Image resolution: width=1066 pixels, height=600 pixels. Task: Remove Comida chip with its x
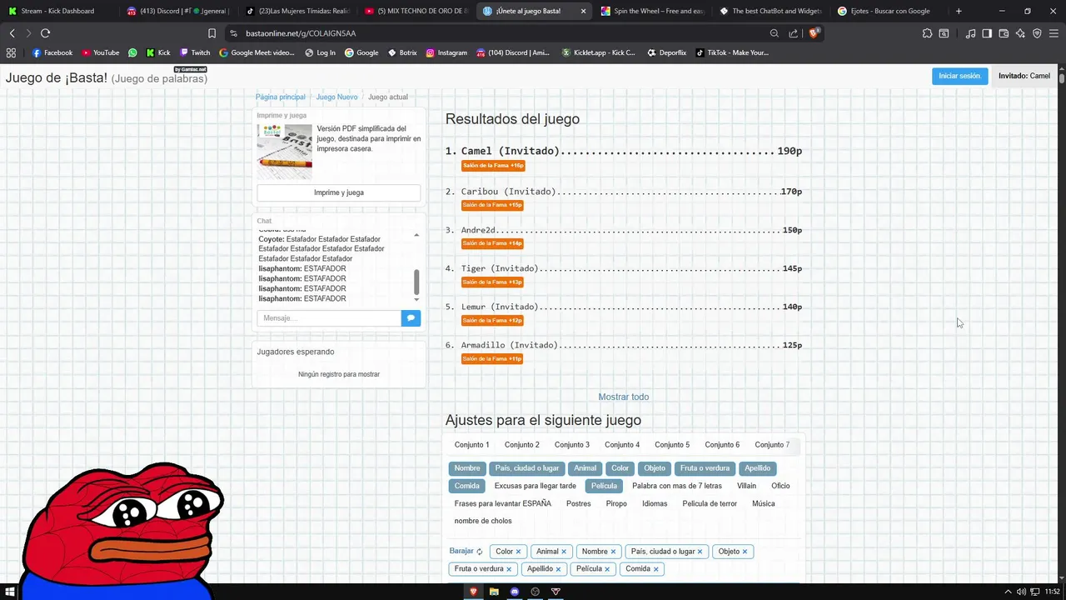pyautogui.click(x=655, y=569)
